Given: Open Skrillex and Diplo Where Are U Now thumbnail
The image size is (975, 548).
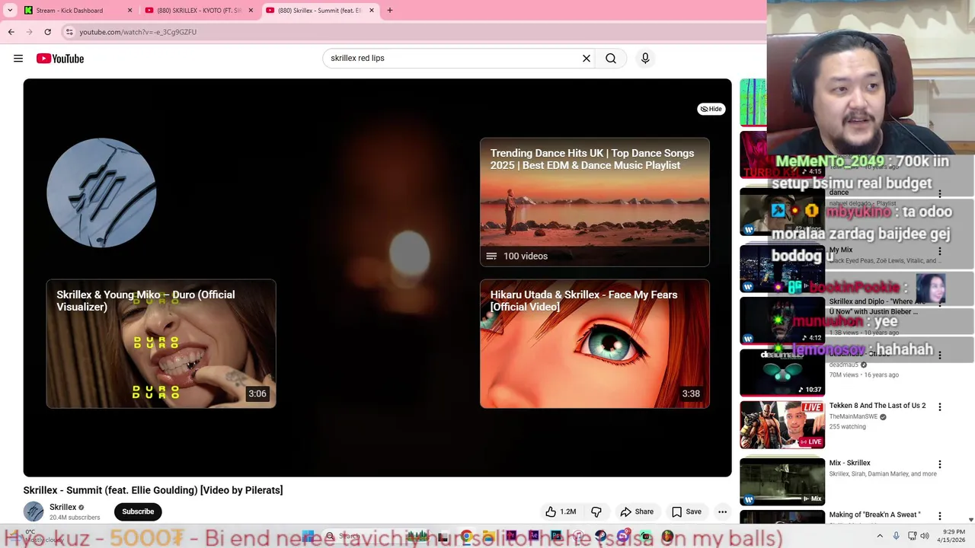Looking at the screenshot, I should pos(782,320).
